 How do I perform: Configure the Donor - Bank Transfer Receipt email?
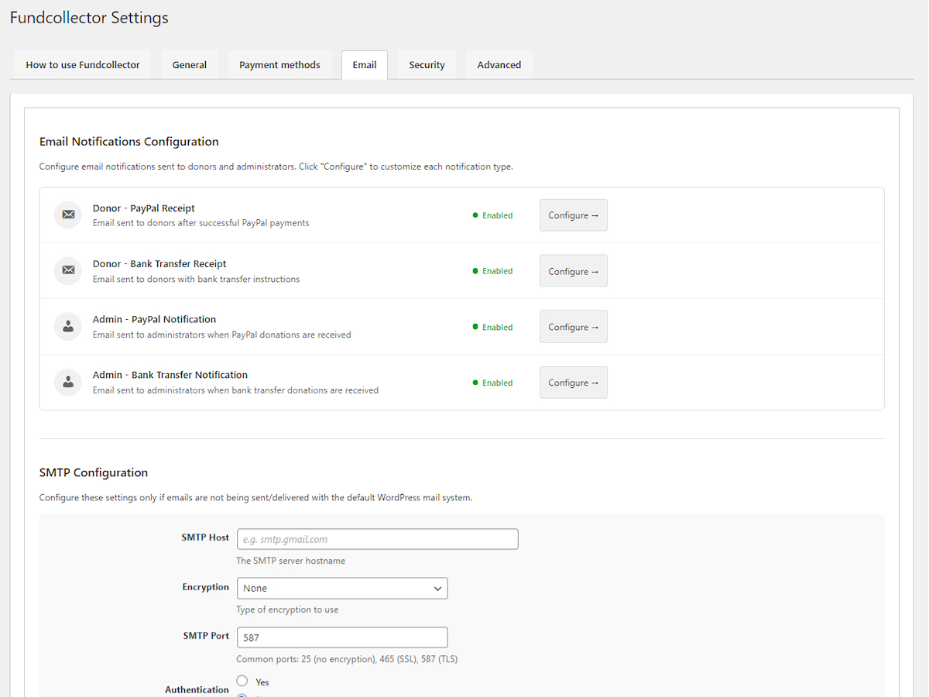(x=573, y=271)
